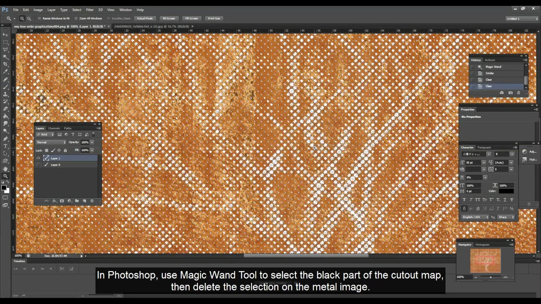Switch to the Actions tab
The width and height of the screenshot is (541, 304).
coord(490,60)
